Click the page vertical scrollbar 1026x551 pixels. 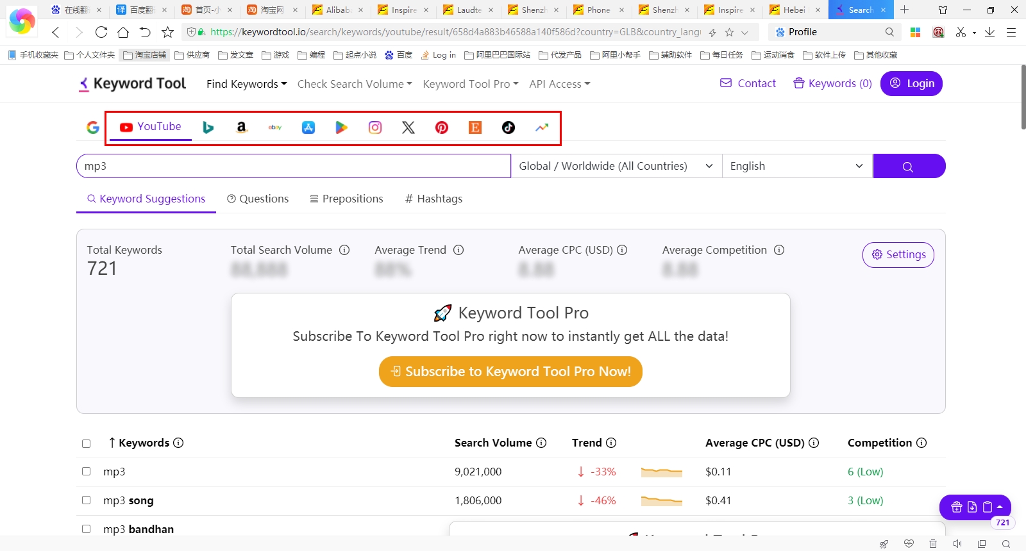[x=1023, y=96]
